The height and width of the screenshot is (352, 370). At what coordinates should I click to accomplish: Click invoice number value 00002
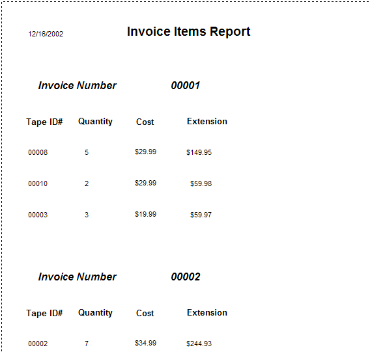click(186, 277)
